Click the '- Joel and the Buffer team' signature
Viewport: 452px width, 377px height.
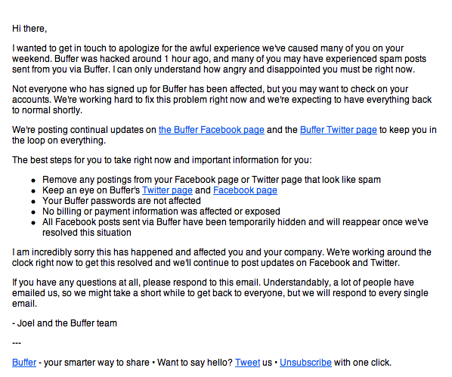pyautogui.click(x=64, y=323)
